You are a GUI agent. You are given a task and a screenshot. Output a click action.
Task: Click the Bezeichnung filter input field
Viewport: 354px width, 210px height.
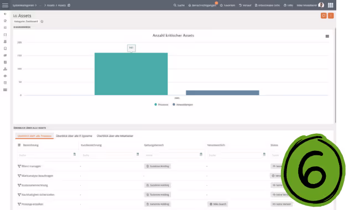tap(45, 155)
